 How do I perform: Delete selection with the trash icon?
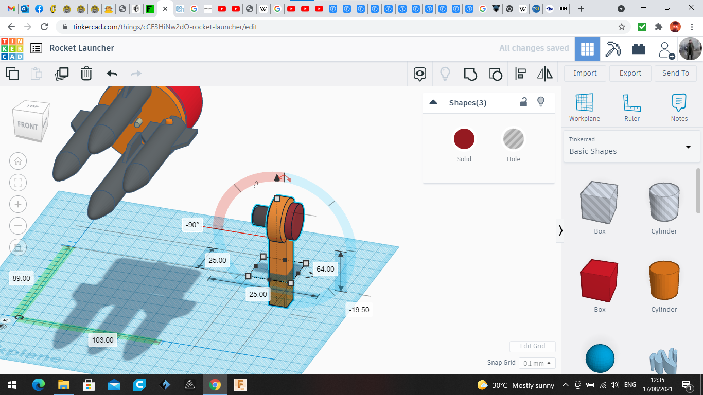click(x=86, y=74)
